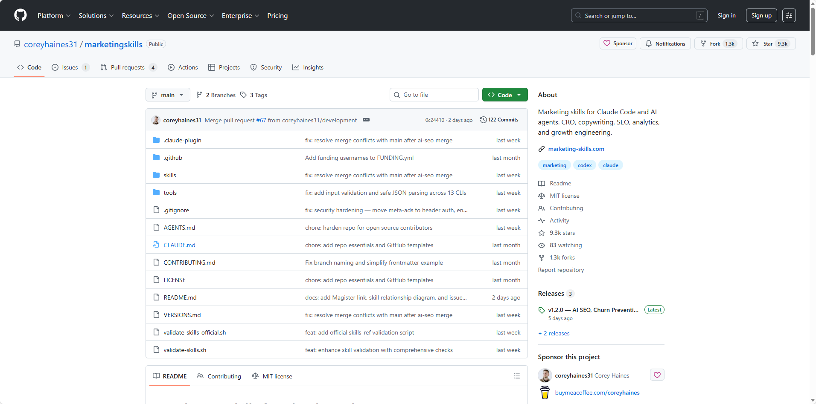The width and height of the screenshot is (816, 404).
Task: Switch to the Pull requests tab
Action: click(128, 67)
